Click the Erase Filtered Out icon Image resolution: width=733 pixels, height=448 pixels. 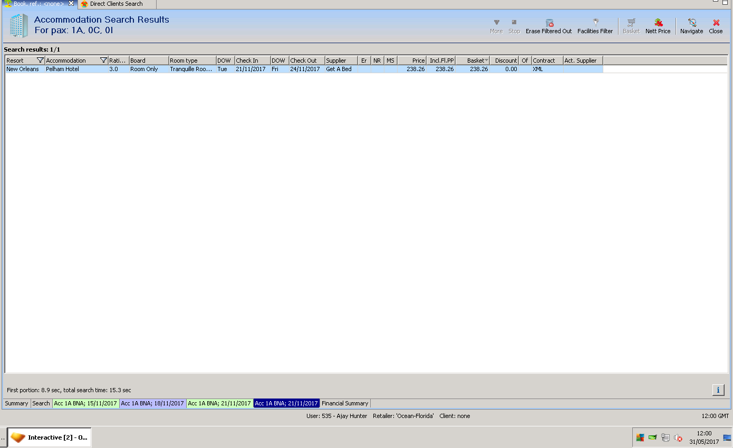pyautogui.click(x=549, y=23)
